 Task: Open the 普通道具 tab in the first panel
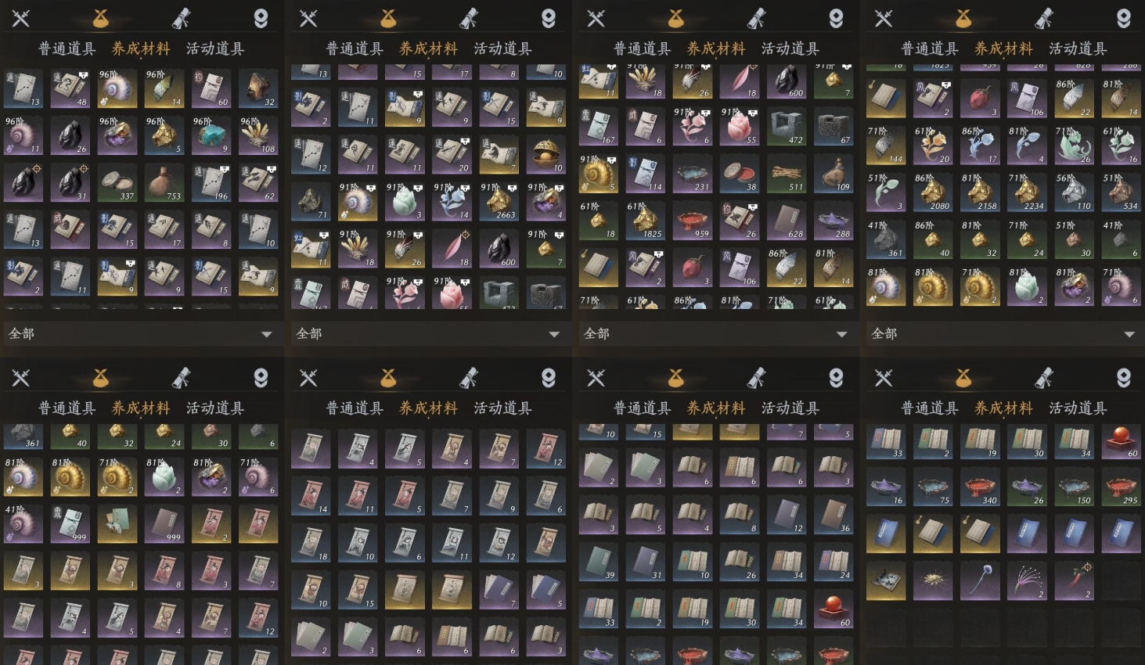pos(67,49)
